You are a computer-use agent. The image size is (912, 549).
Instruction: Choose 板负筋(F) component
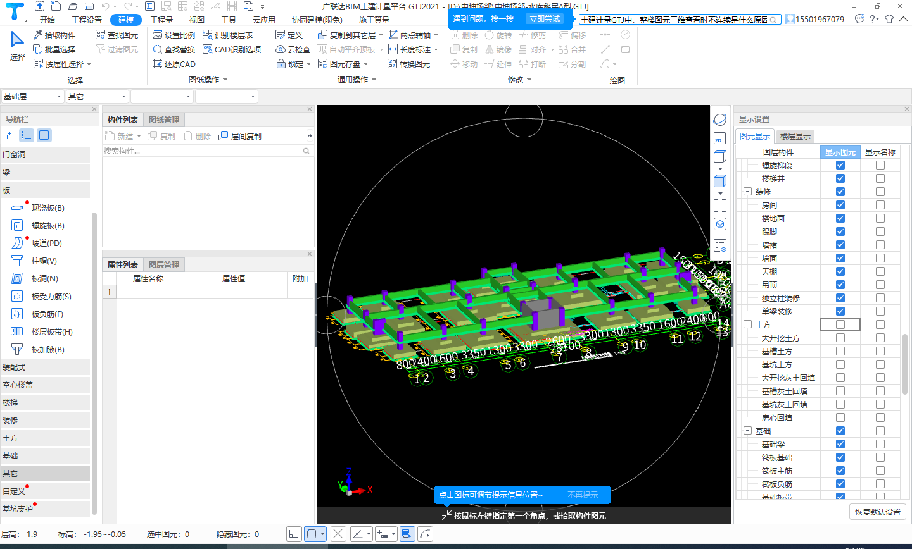(46, 314)
